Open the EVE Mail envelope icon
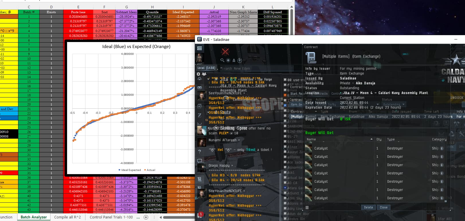This screenshot has height=221, width=465. [200, 87]
